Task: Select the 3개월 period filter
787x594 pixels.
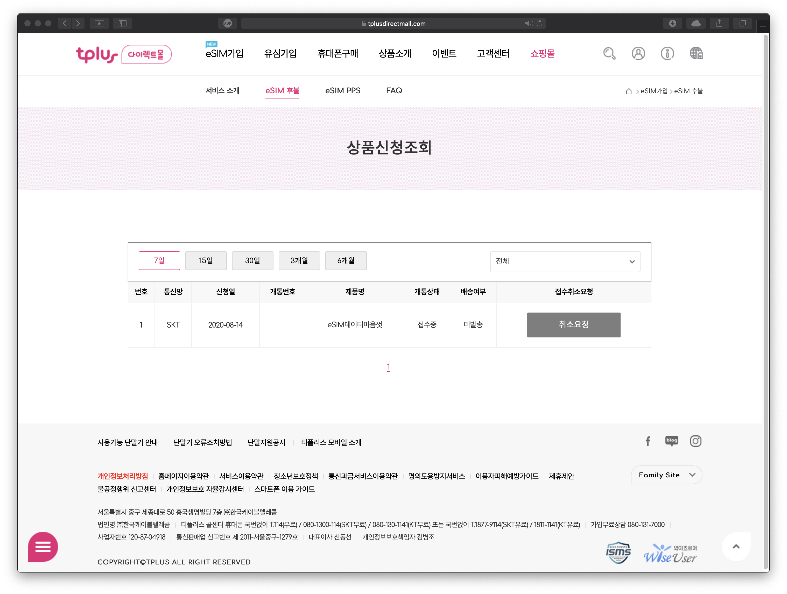Action: tap(299, 261)
